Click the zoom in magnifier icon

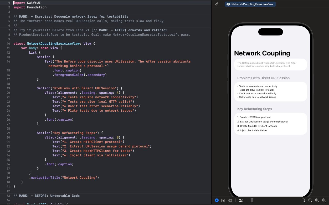(323, 200)
